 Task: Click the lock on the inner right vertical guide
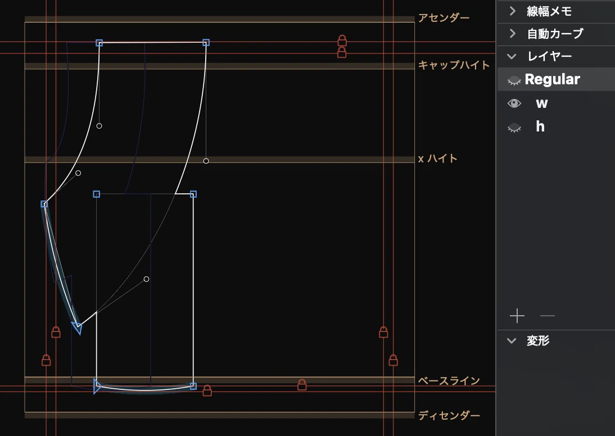tap(383, 332)
